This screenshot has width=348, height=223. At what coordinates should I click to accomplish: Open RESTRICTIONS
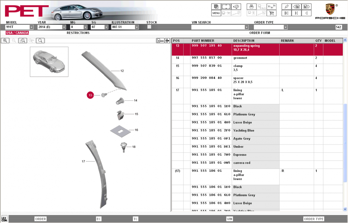pyautogui.click(x=78, y=33)
